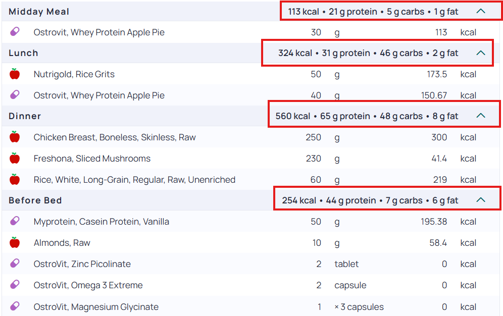Screen dimensions: 503x316
Task: Open the Nutrigold, Rice Grits food entry
Action: pyautogui.click(x=74, y=74)
